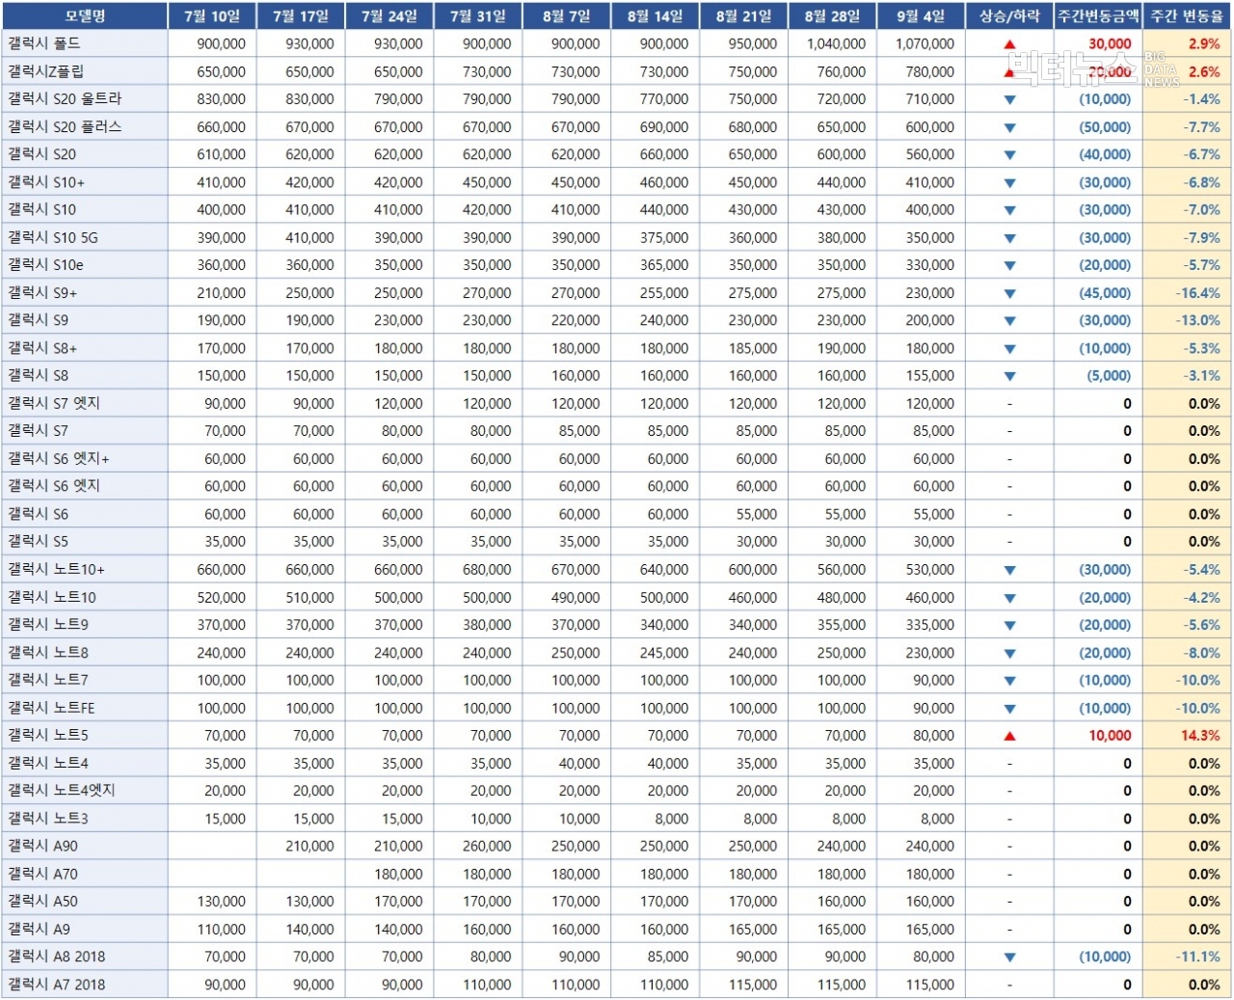This screenshot has width=1234, height=1000.
Task: Click the down arrow for 갤럭시 S10e
Action: point(1009,265)
